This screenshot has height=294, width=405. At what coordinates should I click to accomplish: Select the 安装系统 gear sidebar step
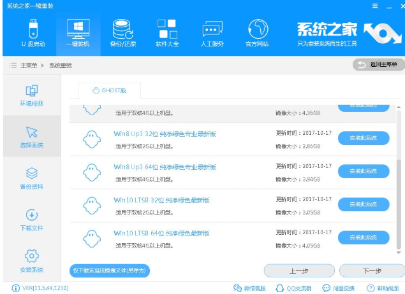(x=32, y=261)
